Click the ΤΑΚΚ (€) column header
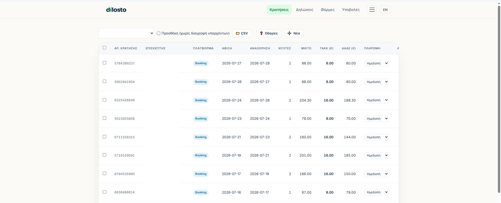 326,48
